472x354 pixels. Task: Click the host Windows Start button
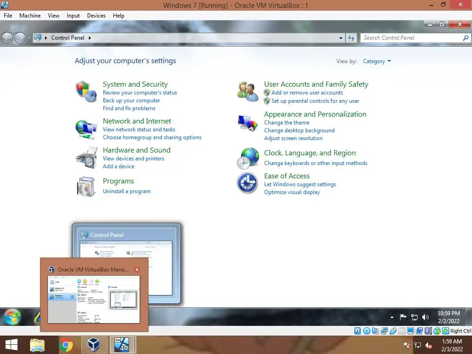tap(12, 345)
